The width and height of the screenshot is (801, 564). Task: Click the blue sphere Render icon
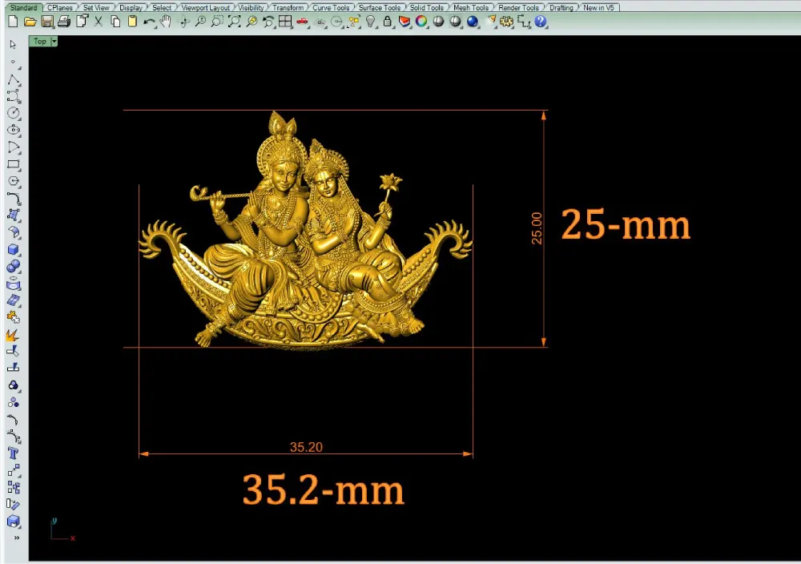(473, 22)
